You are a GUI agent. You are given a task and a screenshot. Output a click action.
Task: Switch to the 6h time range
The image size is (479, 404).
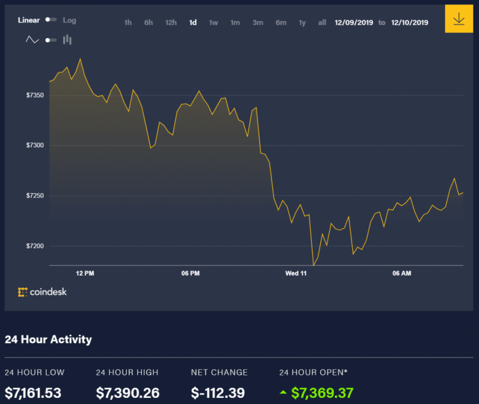coord(148,22)
